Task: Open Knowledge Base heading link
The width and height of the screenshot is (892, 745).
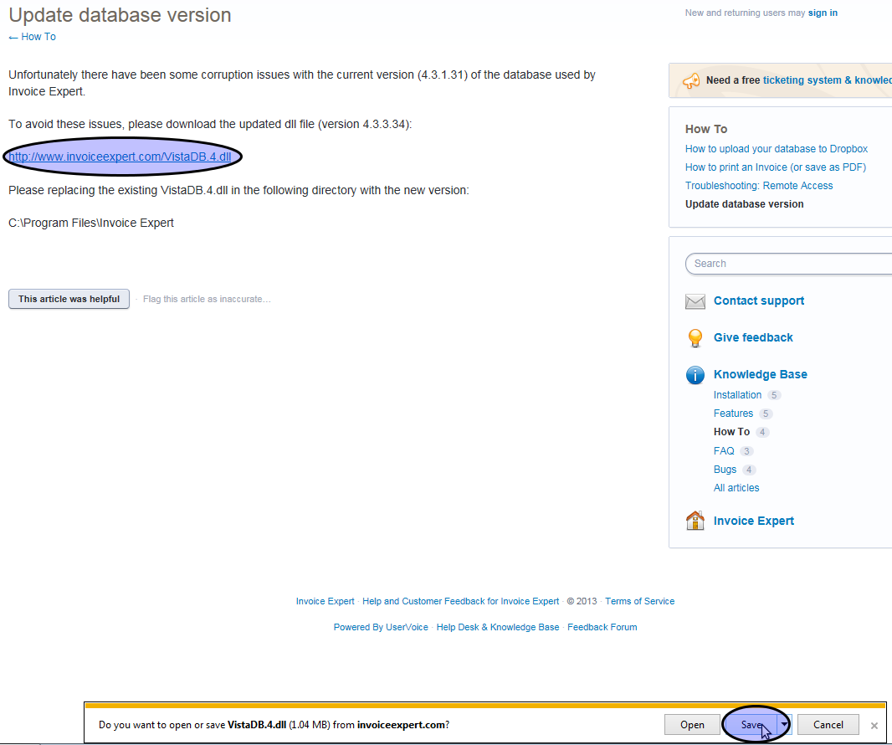Action: point(761,374)
